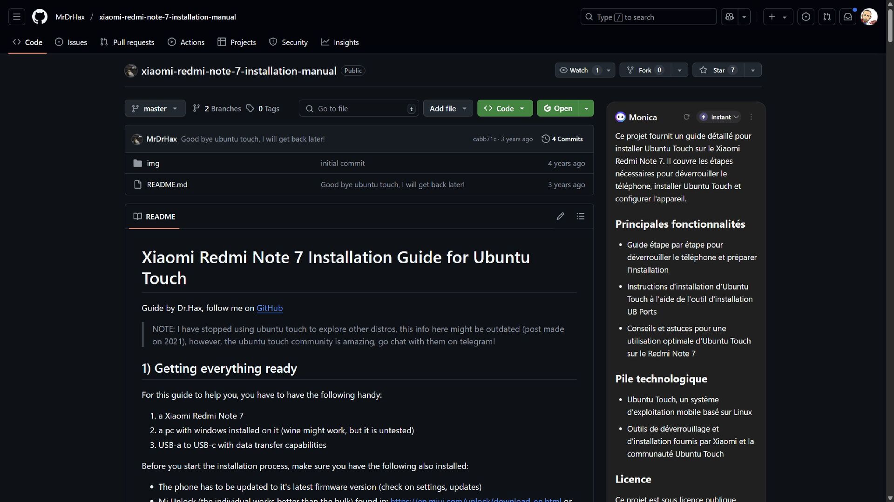894x502 pixels.
Task: Click the Go to file field
Action: pos(359,108)
